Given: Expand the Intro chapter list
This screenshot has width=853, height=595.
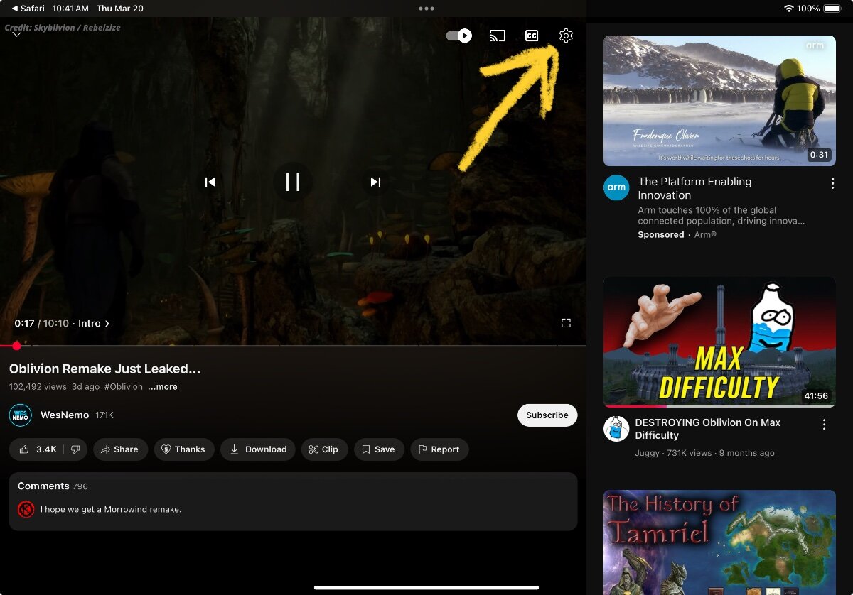Looking at the screenshot, I should pos(94,323).
